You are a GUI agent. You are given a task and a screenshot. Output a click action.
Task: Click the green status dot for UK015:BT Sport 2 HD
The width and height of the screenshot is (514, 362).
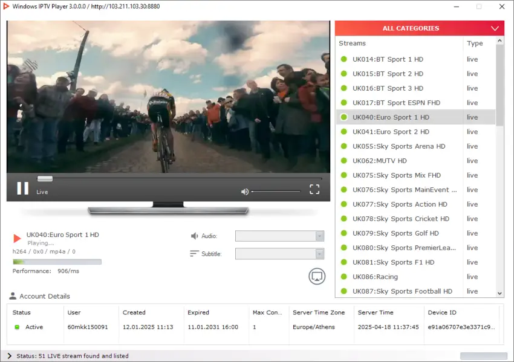click(344, 74)
